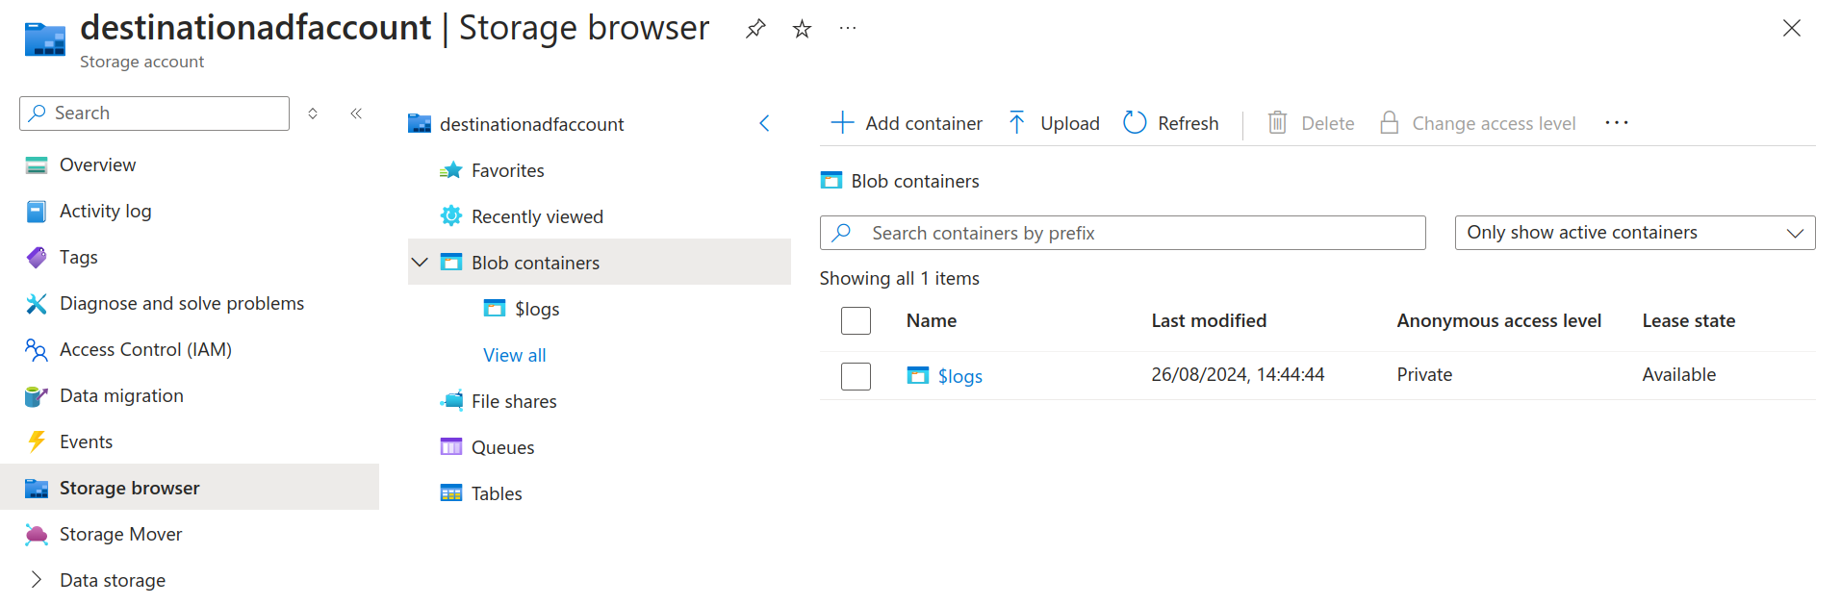Open the Only show active containers dropdown
The height and width of the screenshot is (605, 1841).
pos(1635,233)
